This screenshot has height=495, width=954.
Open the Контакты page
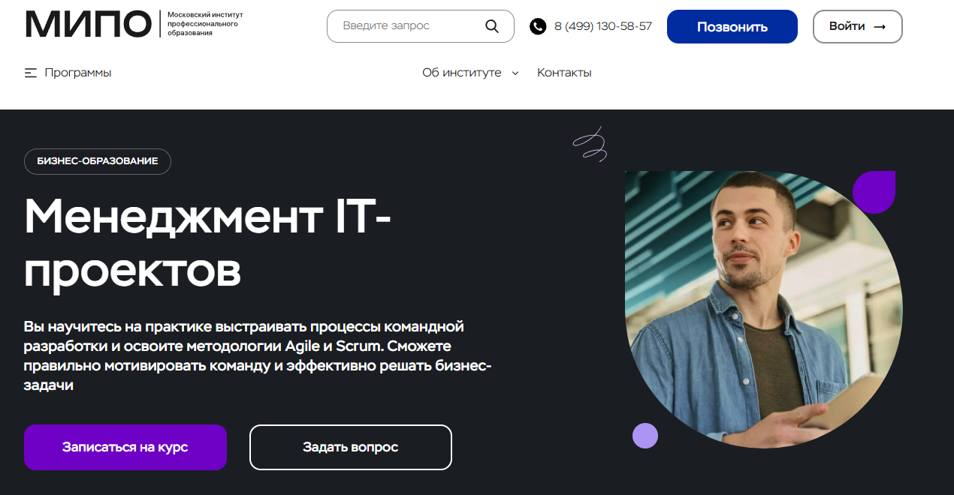coord(564,73)
